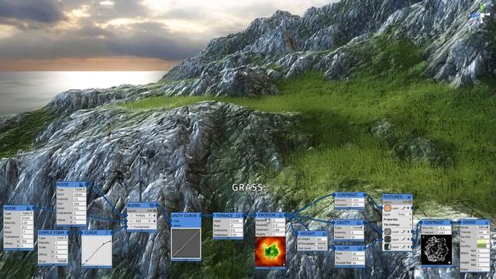Click the Erosion node header icon
The image size is (496, 279).
point(281,215)
